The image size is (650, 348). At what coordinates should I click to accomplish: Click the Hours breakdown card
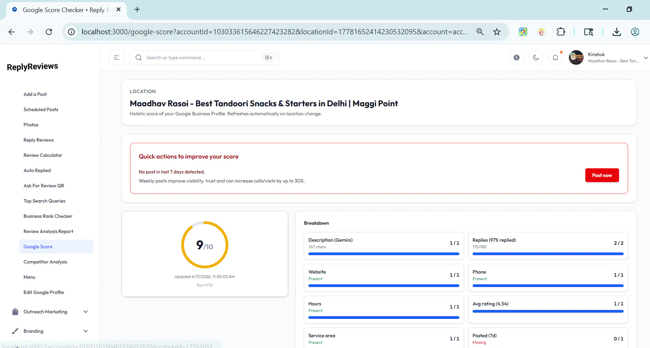384,310
